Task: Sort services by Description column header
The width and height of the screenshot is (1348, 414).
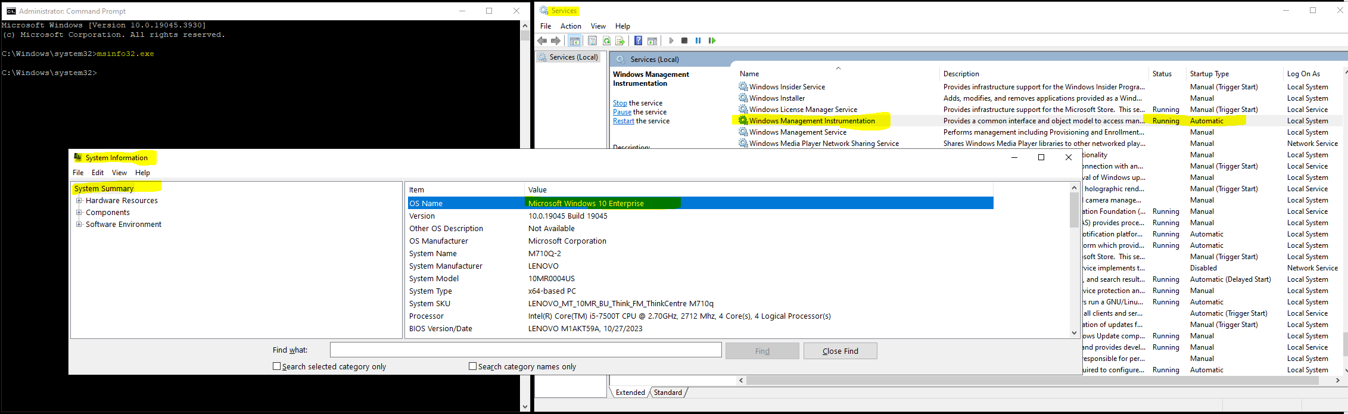Action: click(x=1044, y=74)
